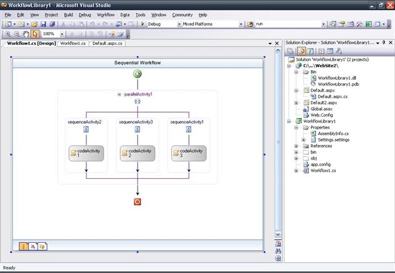Viewport: 395px width, 273px height.
Task: Save the current file with the disk icon
Action: 43,24
